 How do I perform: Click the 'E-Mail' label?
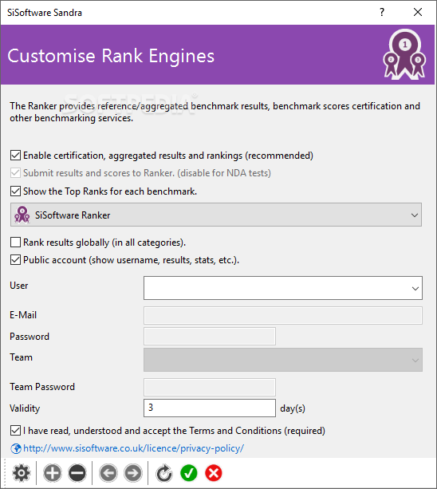(x=23, y=315)
